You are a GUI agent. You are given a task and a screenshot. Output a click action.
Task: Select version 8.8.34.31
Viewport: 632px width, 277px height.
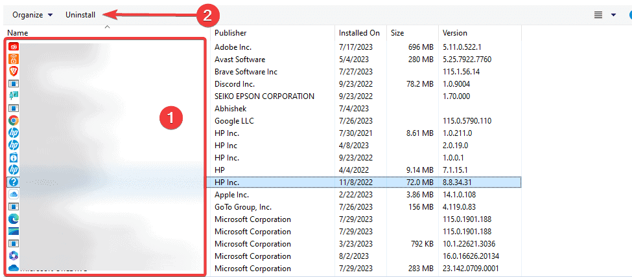point(458,183)
